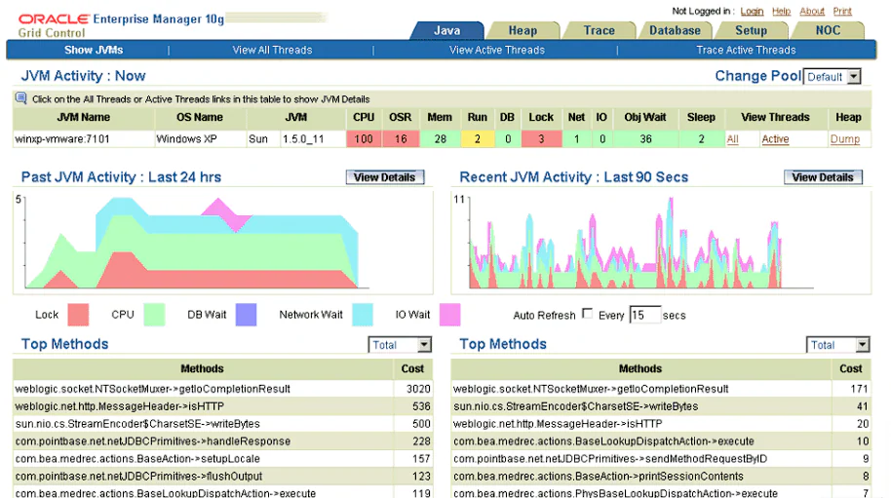Screen dimensions: 891x498
Task: Click the DB Wait blue legend swatch
Action: [x=246, y=315]
